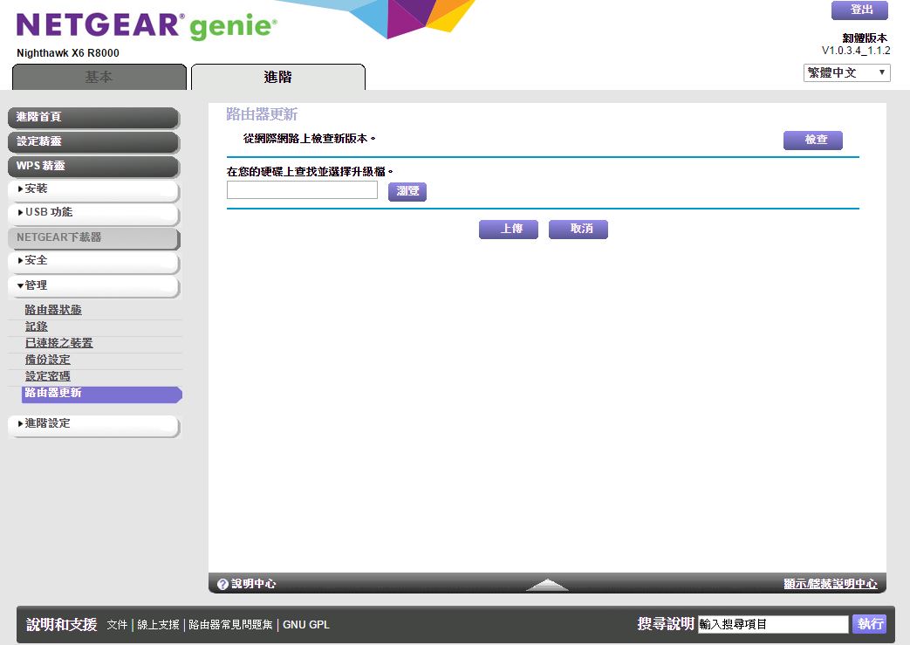Click the 說明和支援 footer label
Viewport: 910px width, 645px height.
62,625
